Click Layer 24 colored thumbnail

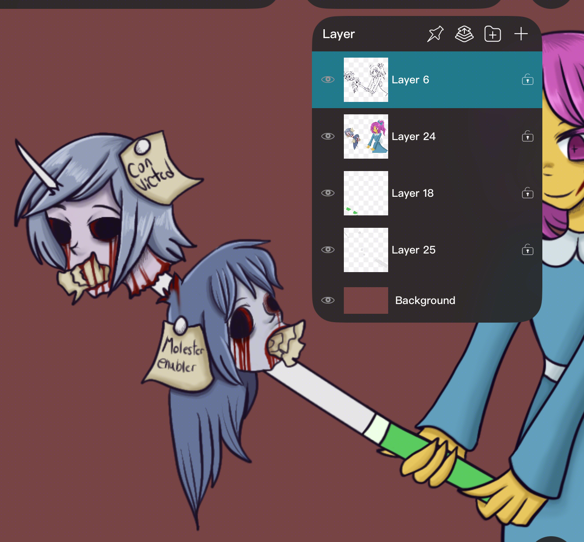[x=366, y=136]
